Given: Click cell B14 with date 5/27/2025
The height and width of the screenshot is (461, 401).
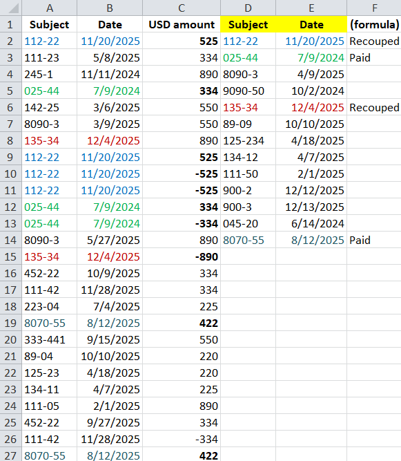Looking at the screenshot, I should tap(110, 241).
